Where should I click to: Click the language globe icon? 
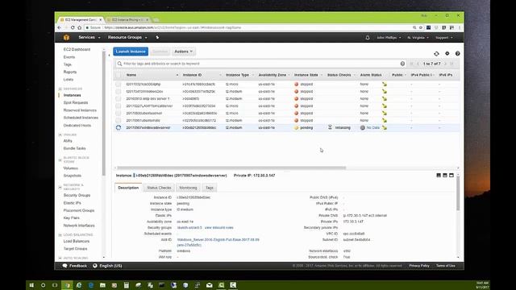[x=95, y=266]
